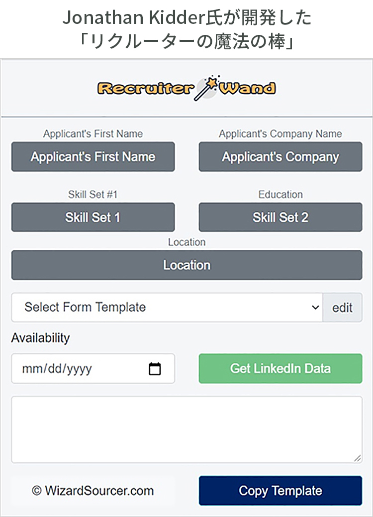
Task: Click the Applicant's First Name button
Action: click(x=93, y=157)
